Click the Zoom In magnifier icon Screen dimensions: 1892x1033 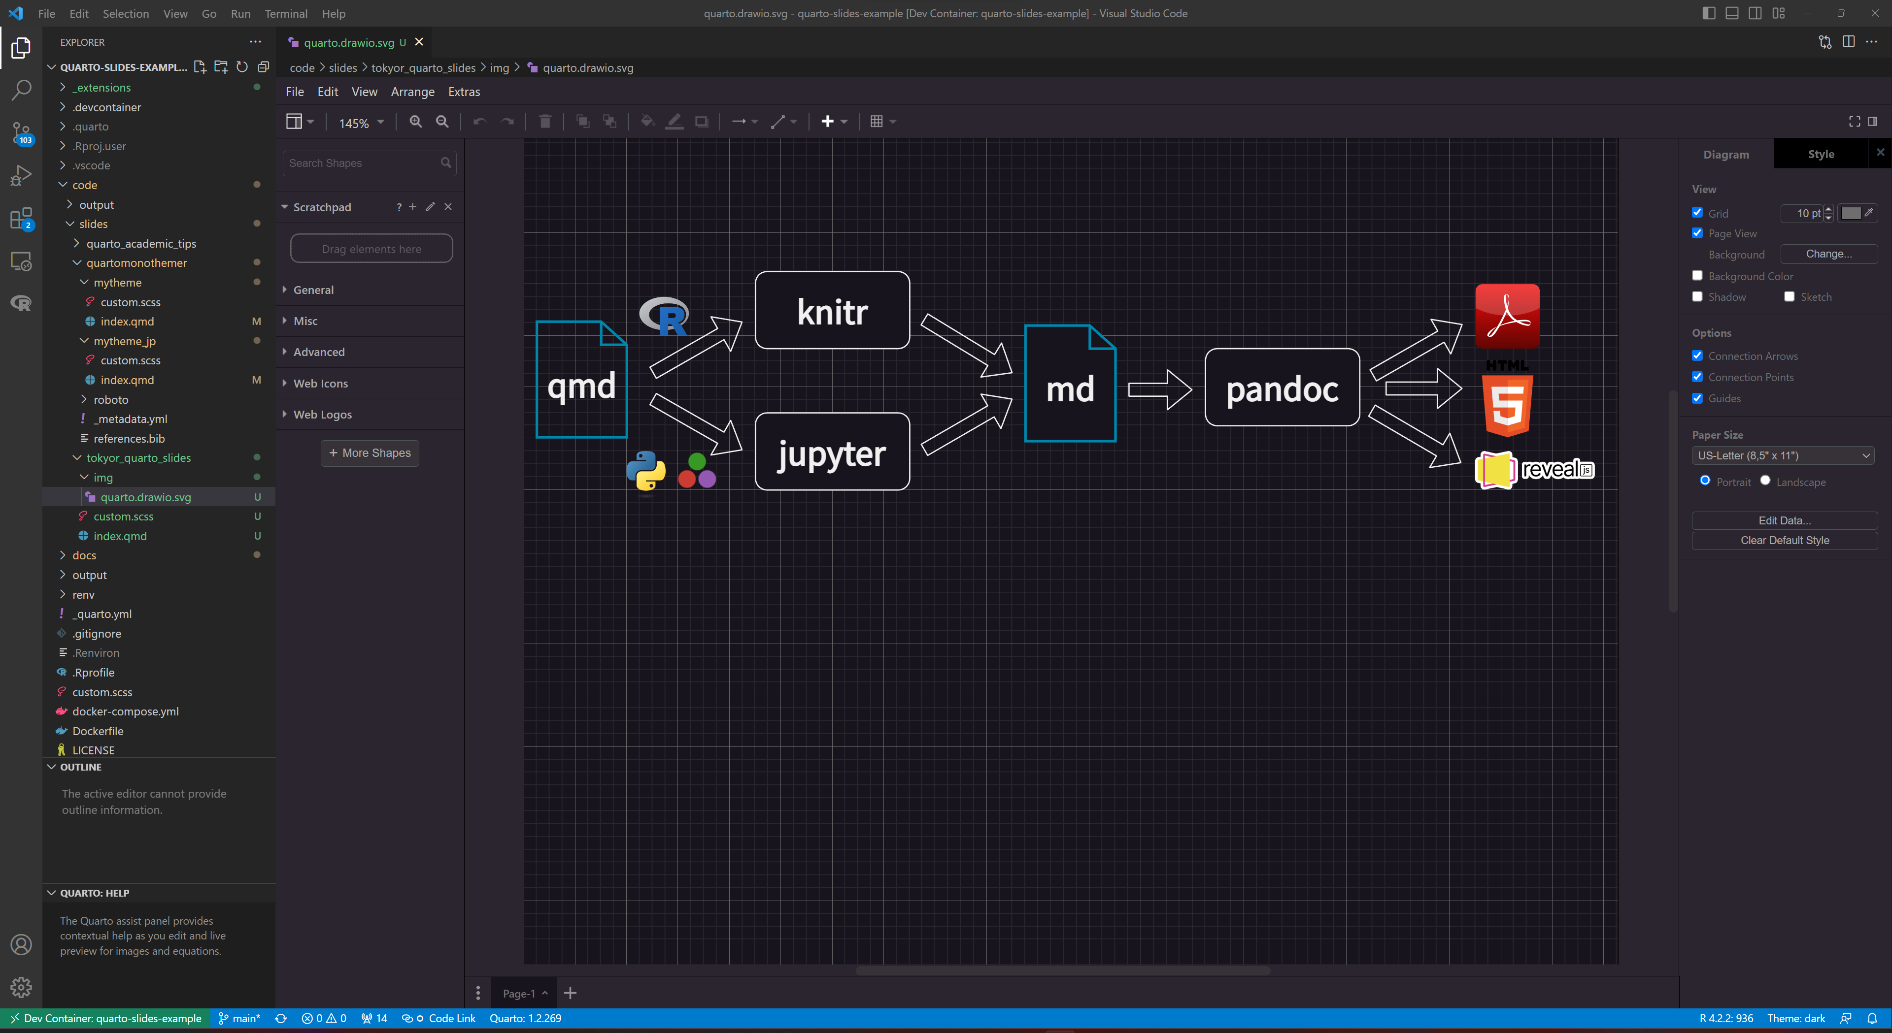click(x=416, y=122)
